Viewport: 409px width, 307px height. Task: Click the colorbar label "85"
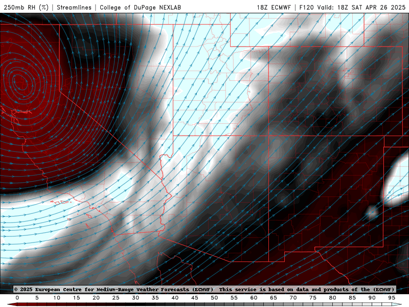pos(352,298)
